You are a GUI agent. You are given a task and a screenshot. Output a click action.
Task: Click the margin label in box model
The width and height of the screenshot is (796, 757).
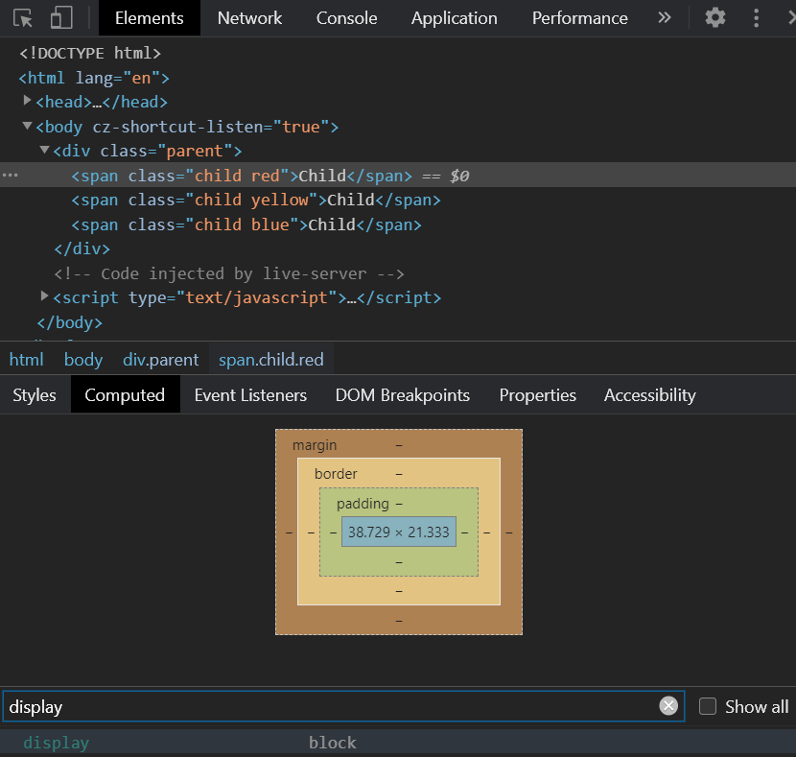coord(315,445)
